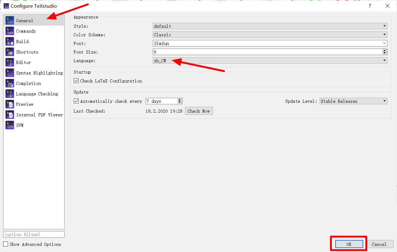
Task: Click the Completion list icon
Action: pos(10,83)
